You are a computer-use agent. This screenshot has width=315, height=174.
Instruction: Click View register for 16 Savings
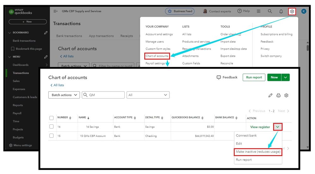pos(260,127)
